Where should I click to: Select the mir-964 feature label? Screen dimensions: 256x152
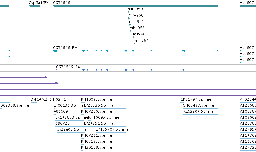click(x=141, y=41)
